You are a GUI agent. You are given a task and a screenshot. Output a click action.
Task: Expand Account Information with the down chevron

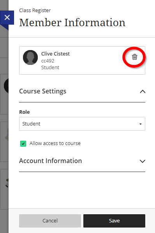pos(143,161)
